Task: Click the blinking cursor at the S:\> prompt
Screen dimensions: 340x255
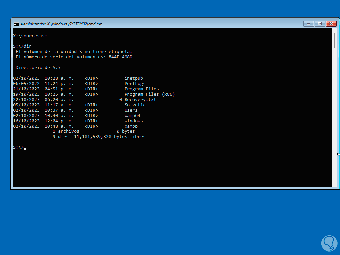Action: [x=25, y=148]
